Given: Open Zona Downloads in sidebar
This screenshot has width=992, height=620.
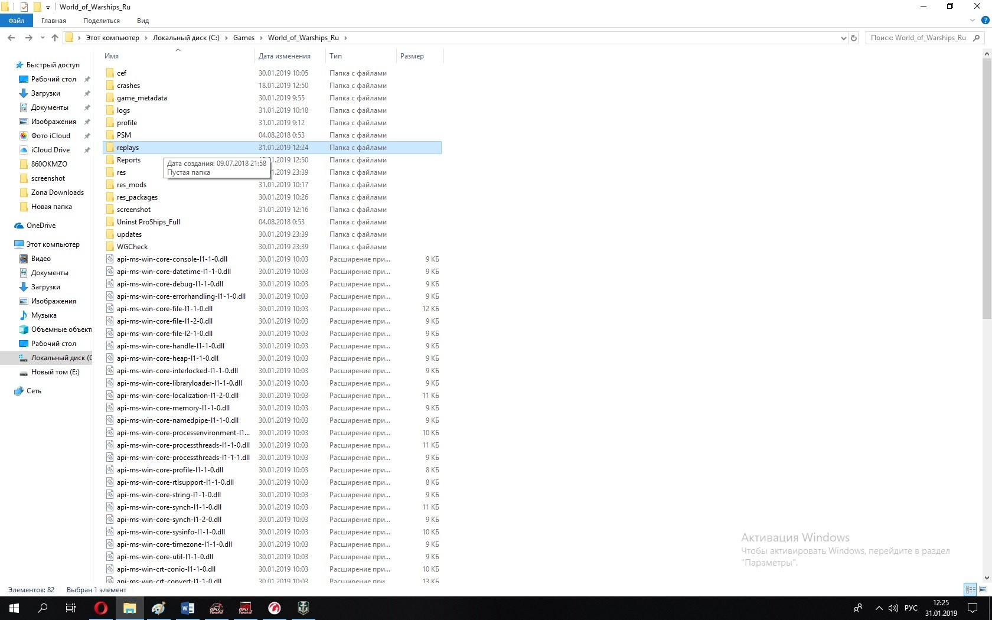Looking at the screenshot, I should point(57,192).
